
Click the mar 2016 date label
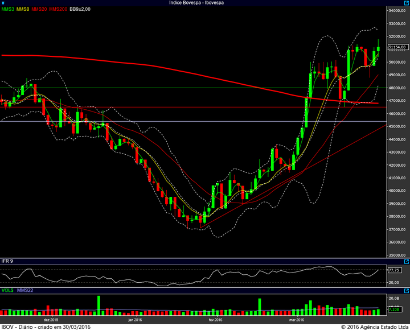[297, 320]
